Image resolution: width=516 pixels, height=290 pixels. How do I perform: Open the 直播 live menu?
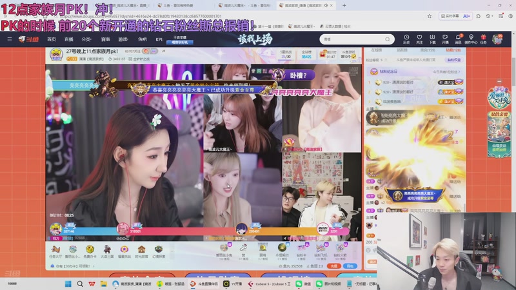pos(69,39)
